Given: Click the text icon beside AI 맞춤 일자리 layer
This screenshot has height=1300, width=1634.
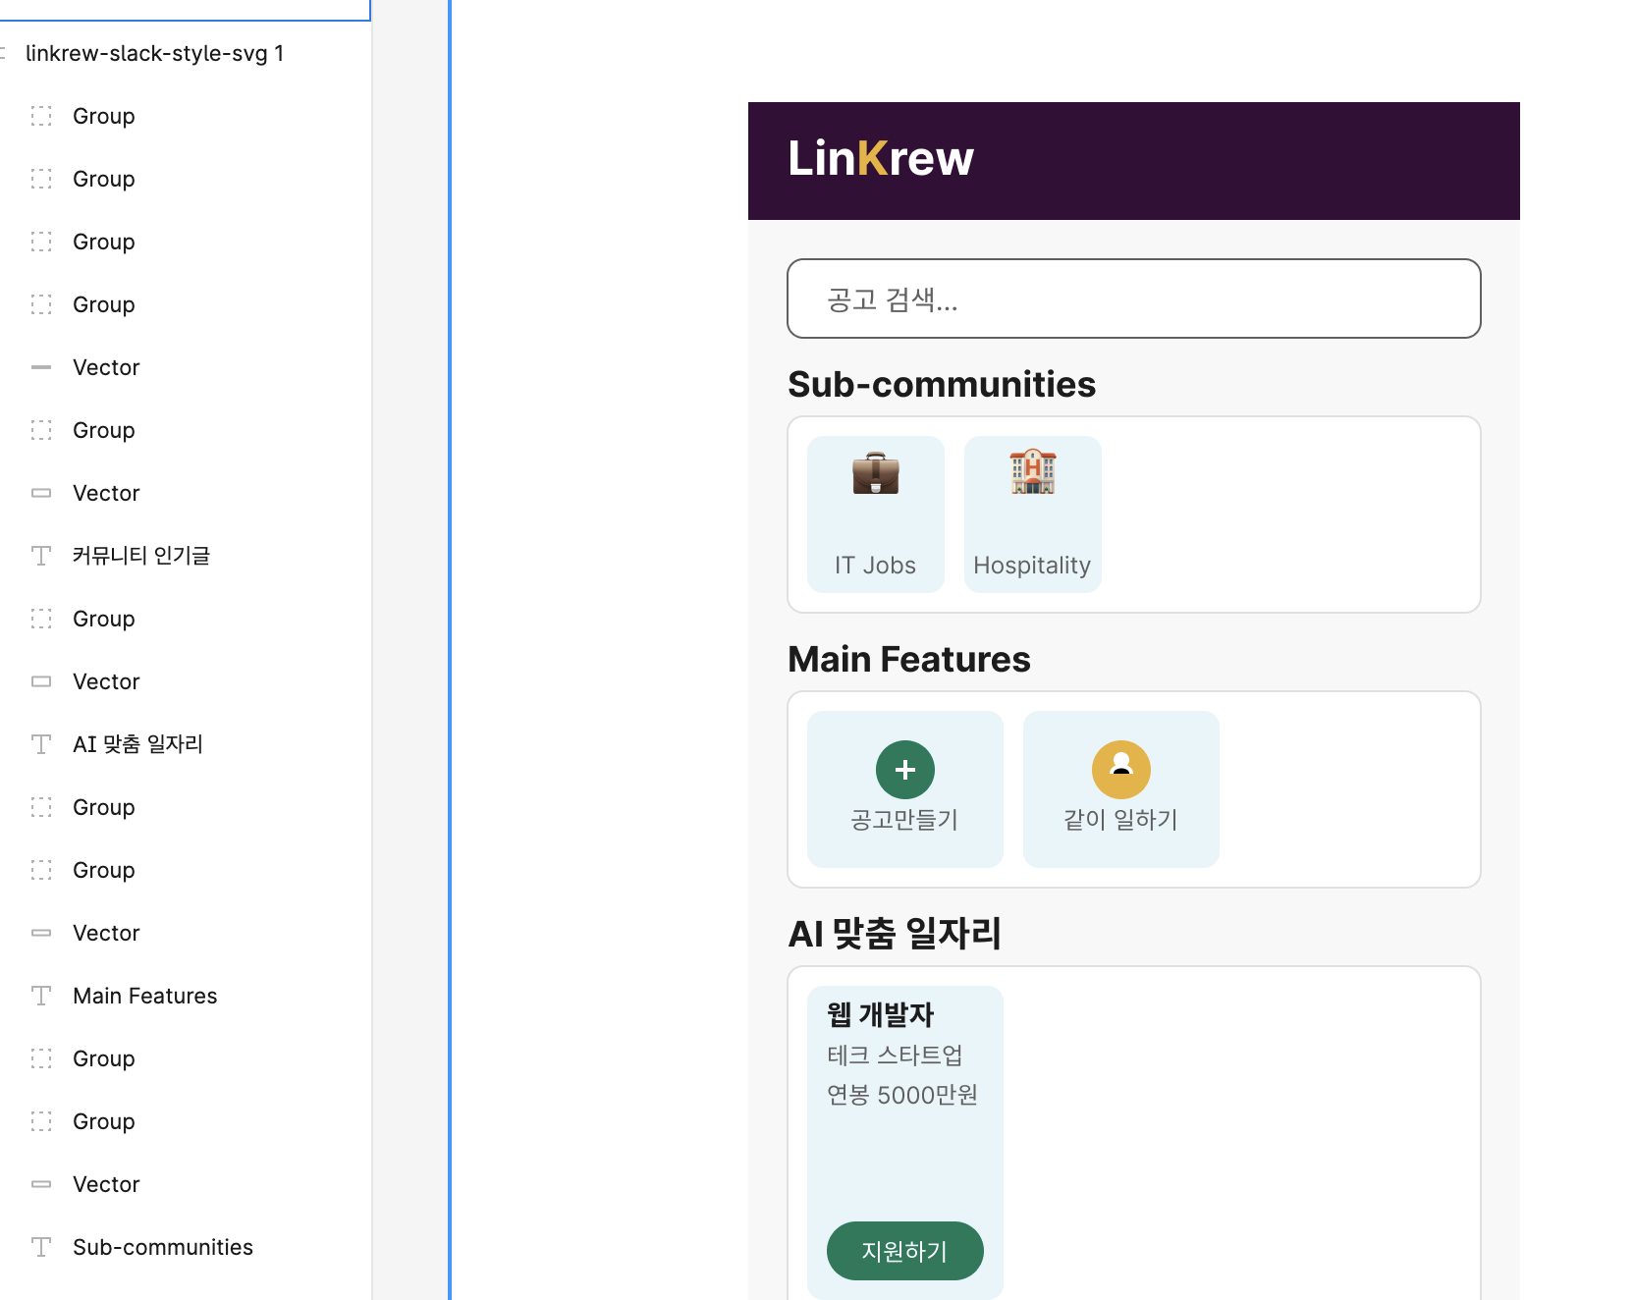Looking at the screenshot, I should click(x=41, y=744).
